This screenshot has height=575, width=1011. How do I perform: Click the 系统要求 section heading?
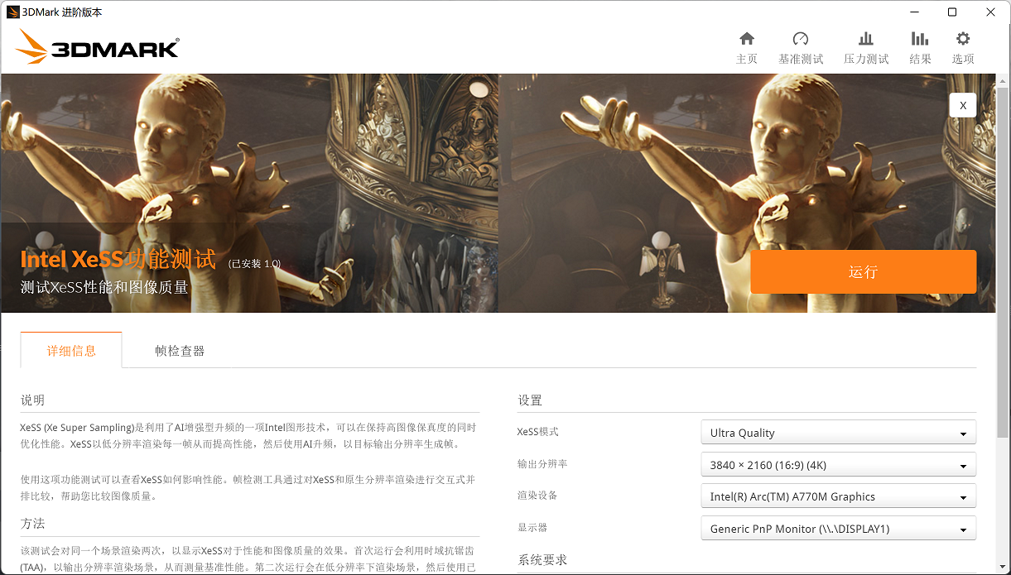542,560
